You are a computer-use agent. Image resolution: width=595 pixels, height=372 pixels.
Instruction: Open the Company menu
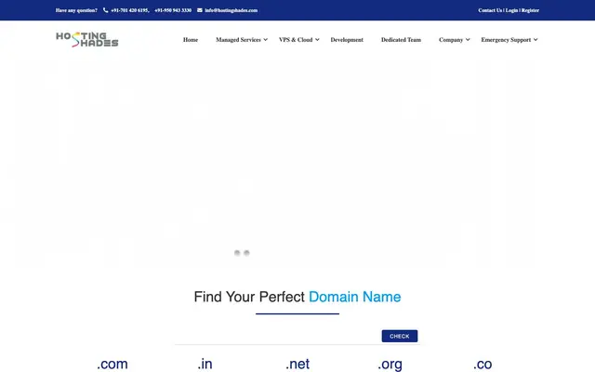[451, 39]
